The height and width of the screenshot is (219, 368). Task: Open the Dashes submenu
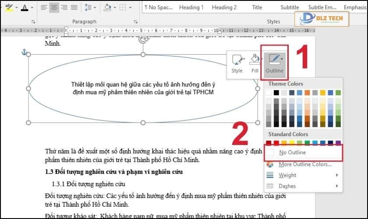[287, 186]
